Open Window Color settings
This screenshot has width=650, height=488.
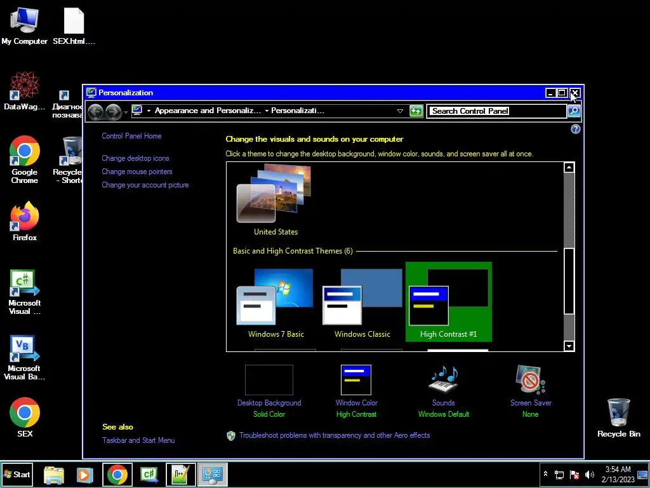(x=356, y=391)
